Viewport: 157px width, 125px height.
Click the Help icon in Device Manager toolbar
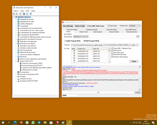pyautogui.click(x=24, y=14)
